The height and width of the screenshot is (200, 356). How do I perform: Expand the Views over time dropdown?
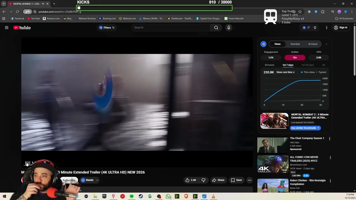285,72
